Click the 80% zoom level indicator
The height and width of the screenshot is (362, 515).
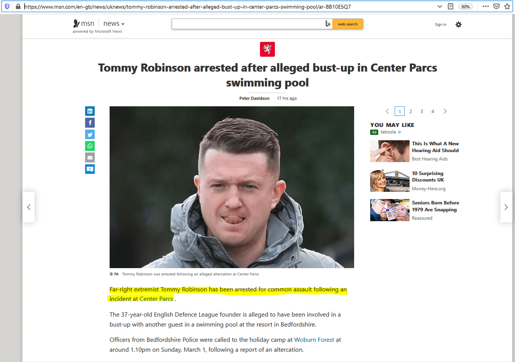466,6
